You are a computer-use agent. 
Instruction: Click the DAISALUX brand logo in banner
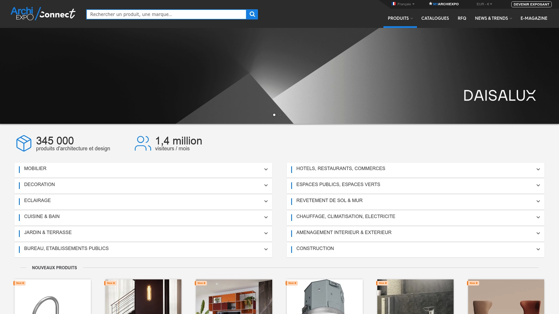pos(500,95)
